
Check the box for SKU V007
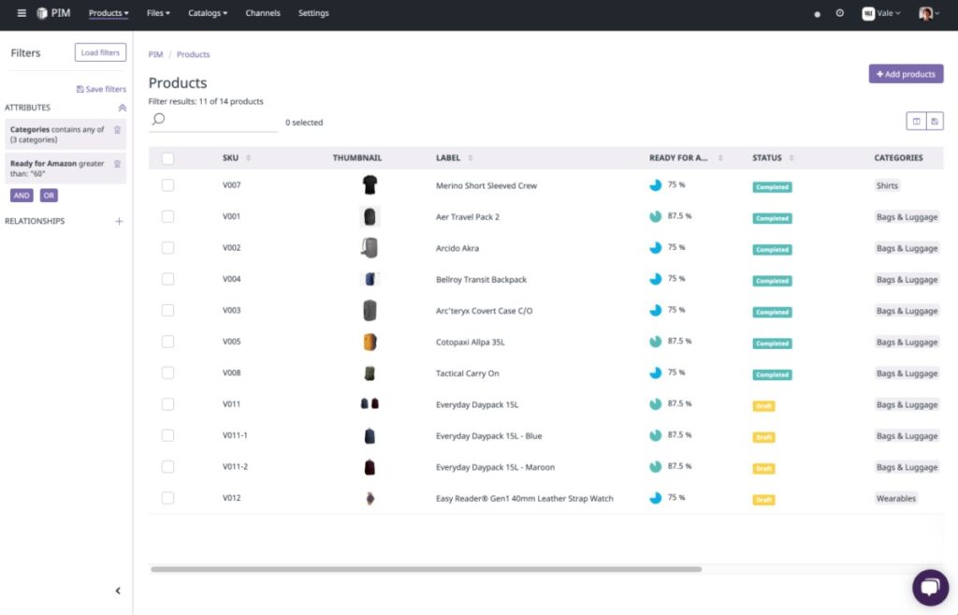pyautogui.click(x=167, y=185)
